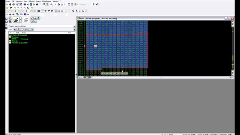240x135 pixels.
Task: Open the Selection menu
Action: 31,1
